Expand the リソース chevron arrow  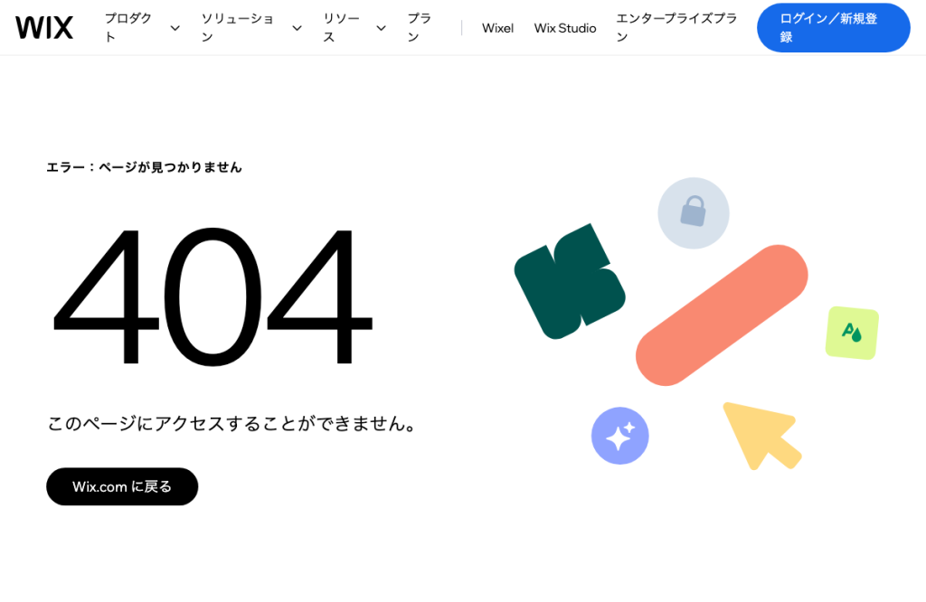click(382, 28)
